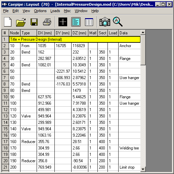Image resolution: width=174 pixels, height=174 pixels.
Task: Open the Loads menu
Action: click(x=55, y=11)
